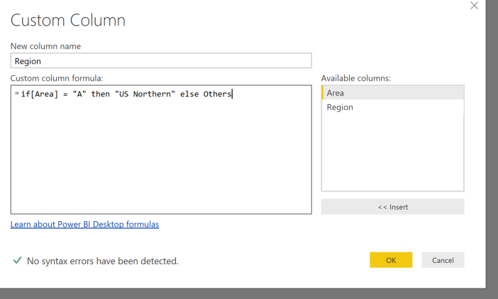The image size is (498, 299).
Task: Select Area in Available columns
Action: coord(392,93)
